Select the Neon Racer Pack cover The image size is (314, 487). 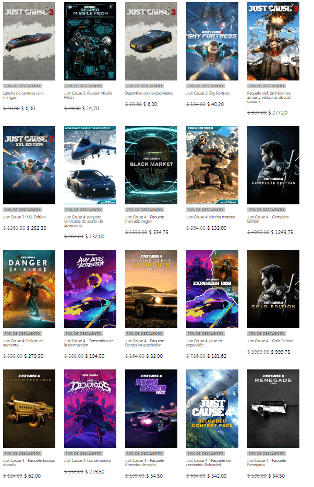point(151,408)
